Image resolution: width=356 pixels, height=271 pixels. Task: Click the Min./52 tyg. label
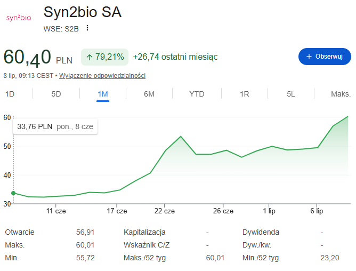tap(261, 258)
